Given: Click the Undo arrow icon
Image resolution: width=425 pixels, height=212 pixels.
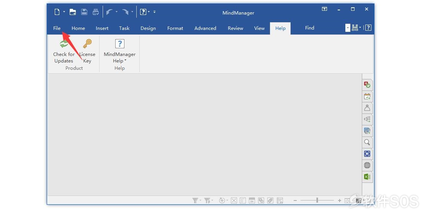Looking at the screenshot, I should click(110, 12).
